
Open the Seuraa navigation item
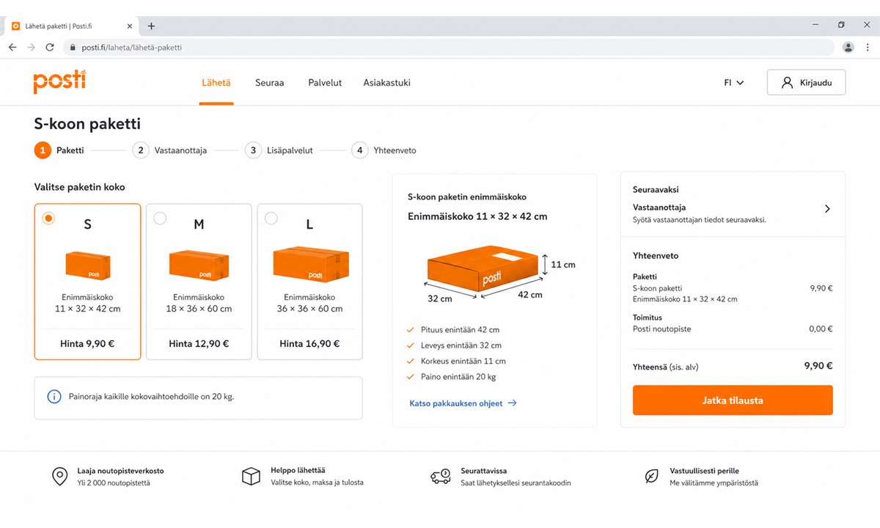pyautogui.click(x=269, y=83)
